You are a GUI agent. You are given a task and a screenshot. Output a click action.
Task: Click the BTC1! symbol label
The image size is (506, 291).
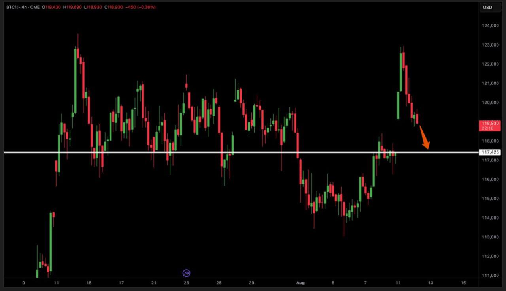[x=13, y=8]
